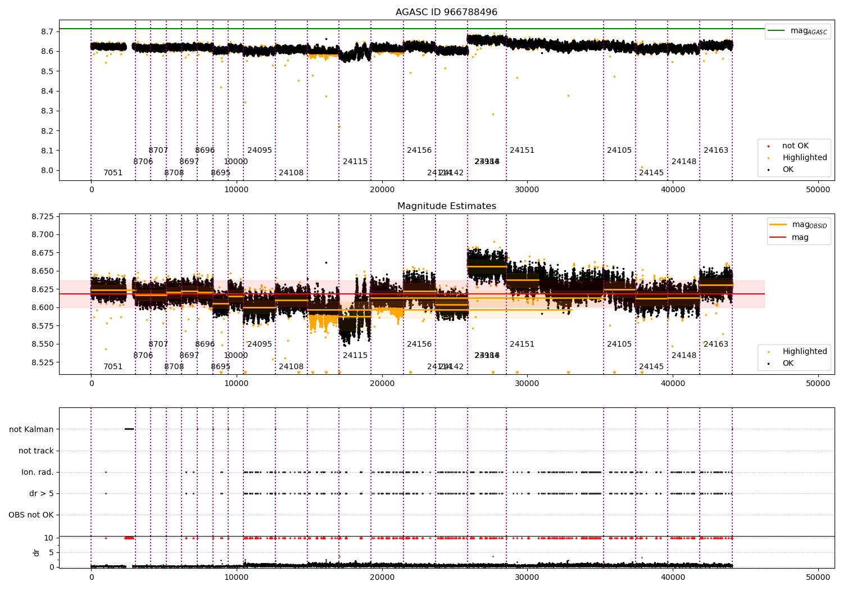The width and height of the screenshot is (843, 590).
Task: Click the 'Magnitude Estimates' subplot title
Action: tap(446, 206)
